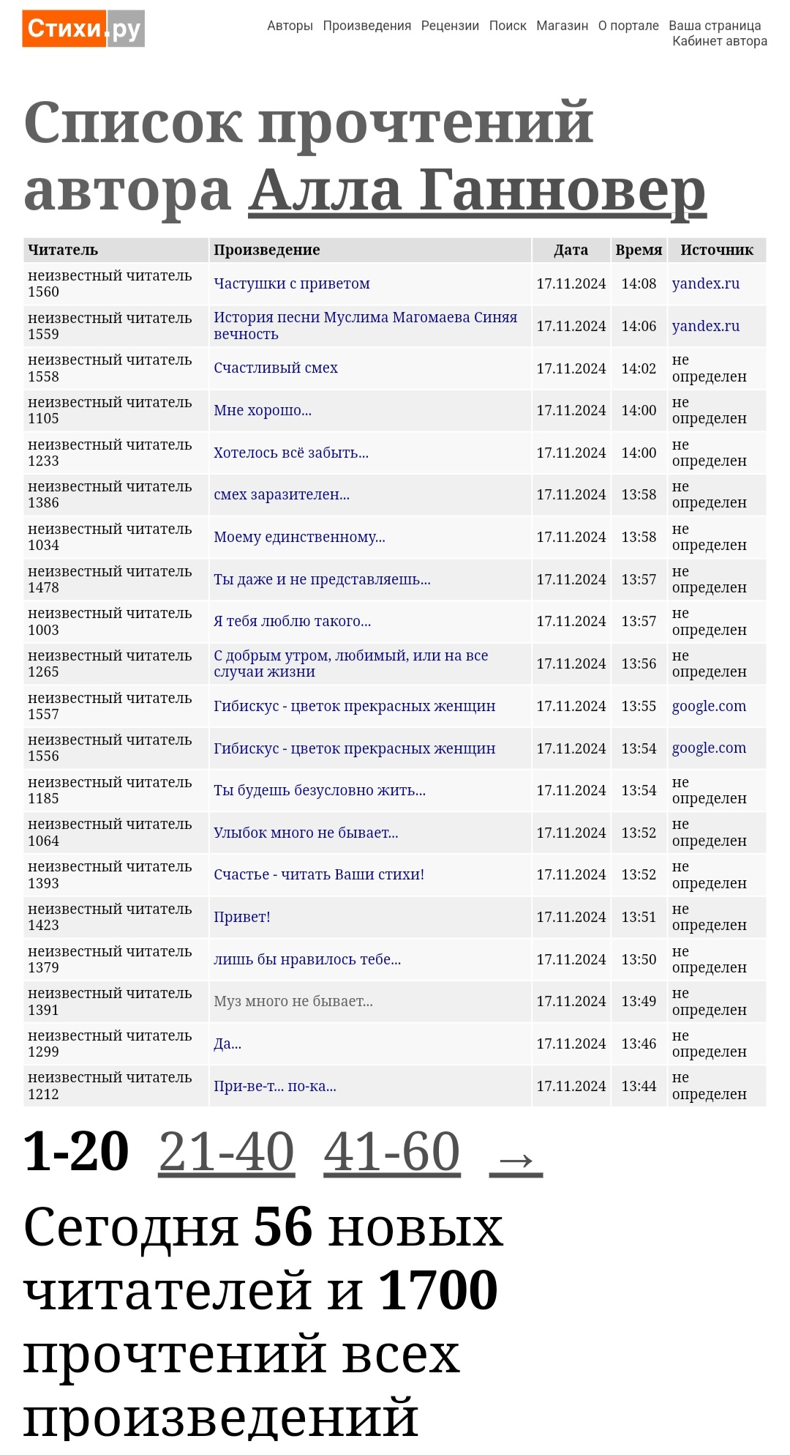This screenshot has height=1455, width=790.
Task: Select Рецензии in the top navigation
Action: pyautogui.click(x=450, y=26)
